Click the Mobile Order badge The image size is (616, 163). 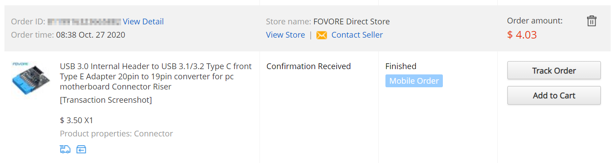(x=414, y=81)
